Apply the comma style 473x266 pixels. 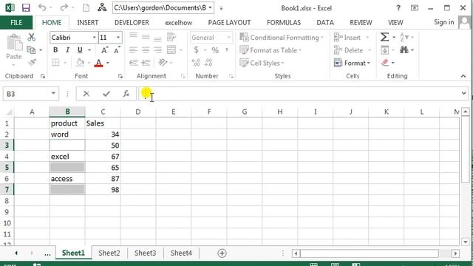point(227,50)
